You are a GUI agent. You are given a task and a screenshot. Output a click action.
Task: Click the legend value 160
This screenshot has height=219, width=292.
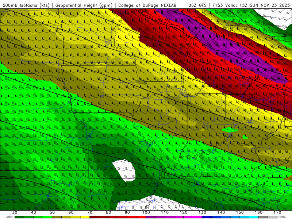click(x=259, y=212)
